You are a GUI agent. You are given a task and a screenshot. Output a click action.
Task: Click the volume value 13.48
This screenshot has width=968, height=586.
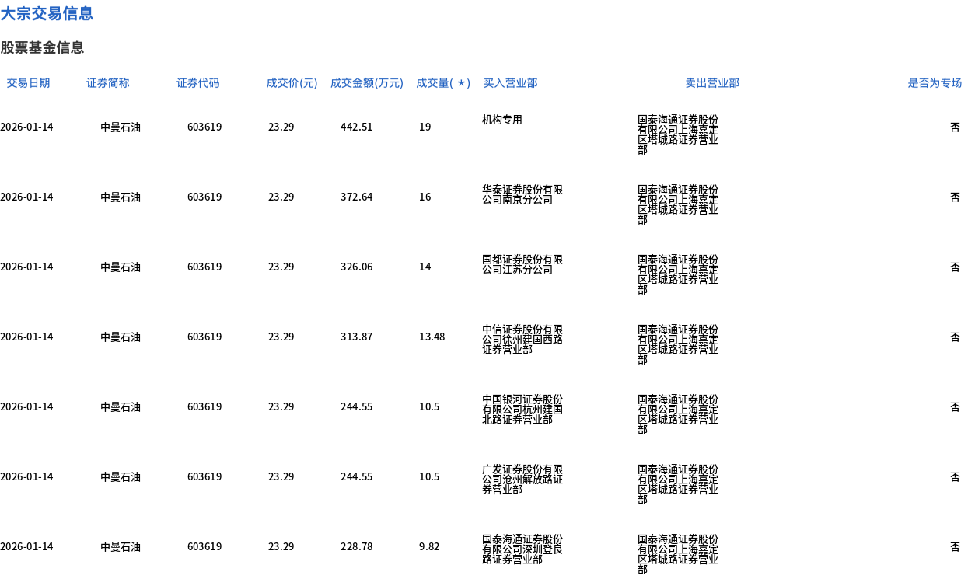click(432, 337)
